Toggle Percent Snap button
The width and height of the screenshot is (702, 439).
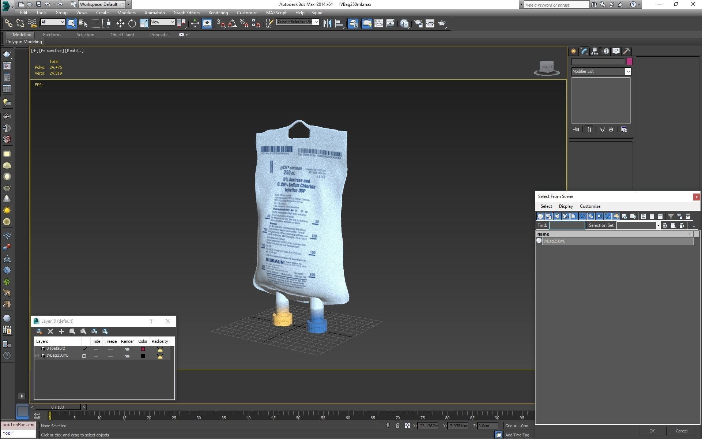coord(244,23)
